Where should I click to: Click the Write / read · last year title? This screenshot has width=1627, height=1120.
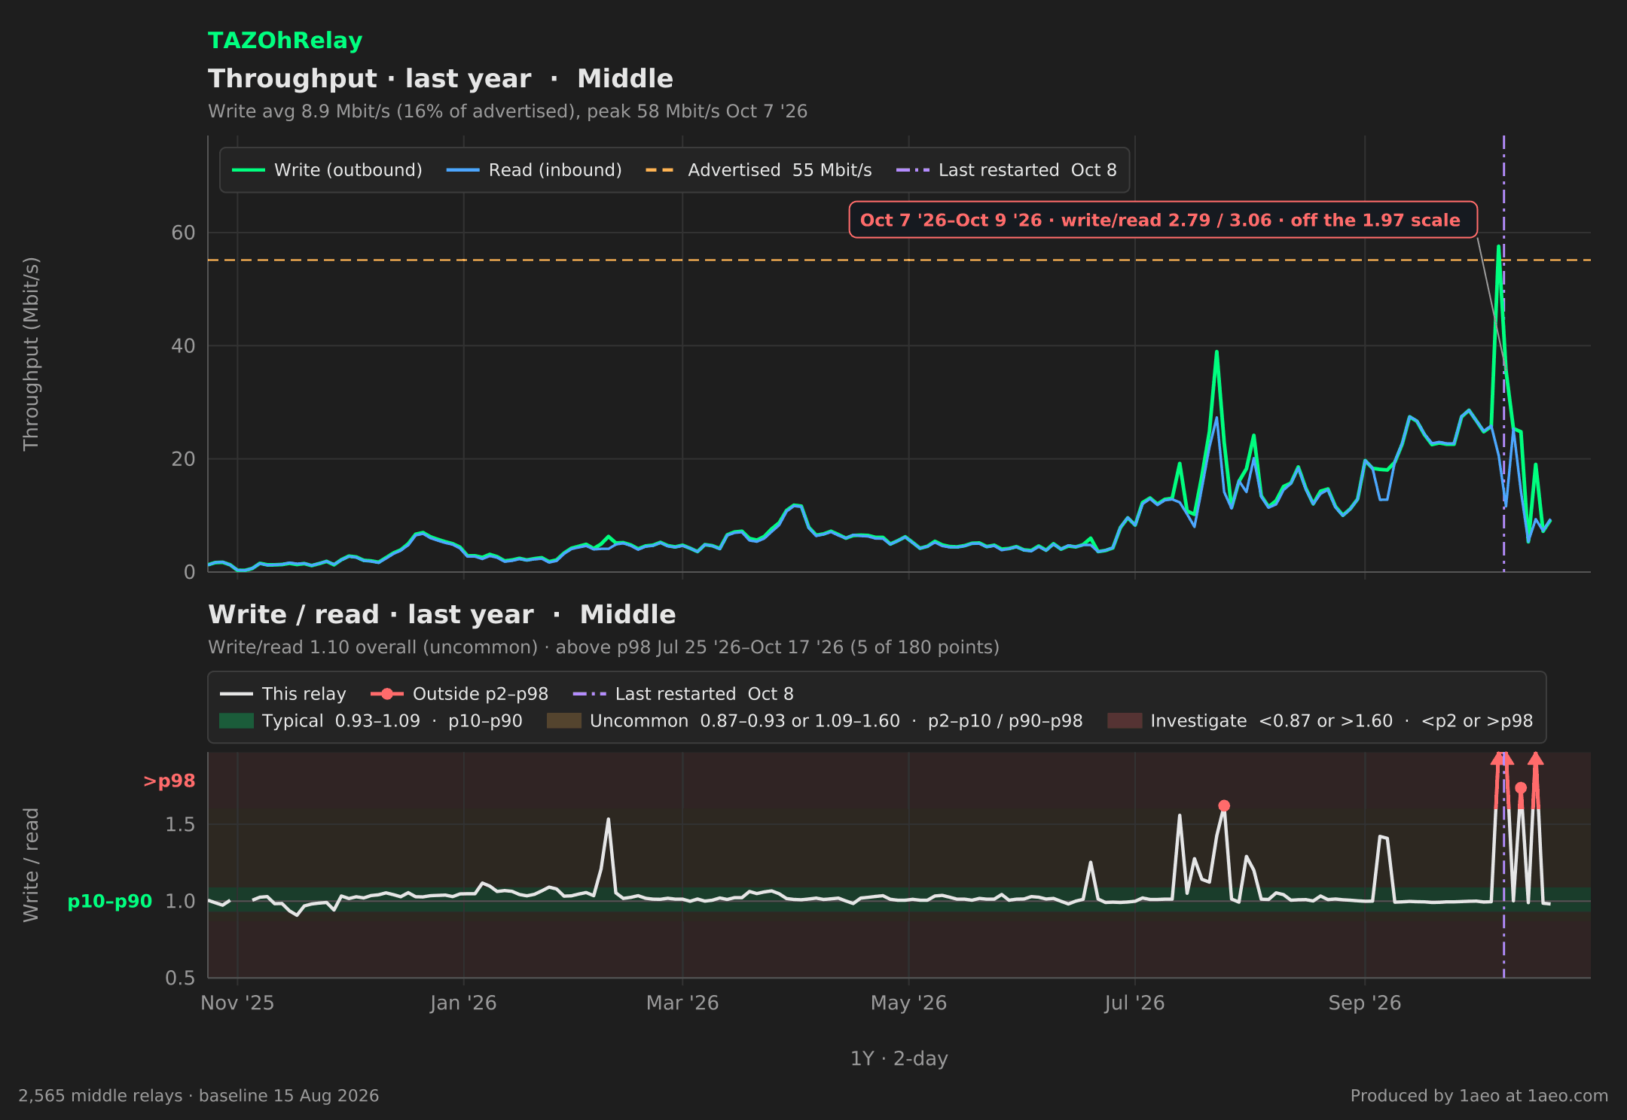442,614
